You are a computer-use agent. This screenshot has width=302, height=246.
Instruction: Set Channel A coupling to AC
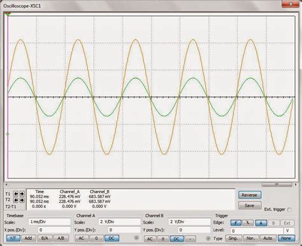point(82,238)
